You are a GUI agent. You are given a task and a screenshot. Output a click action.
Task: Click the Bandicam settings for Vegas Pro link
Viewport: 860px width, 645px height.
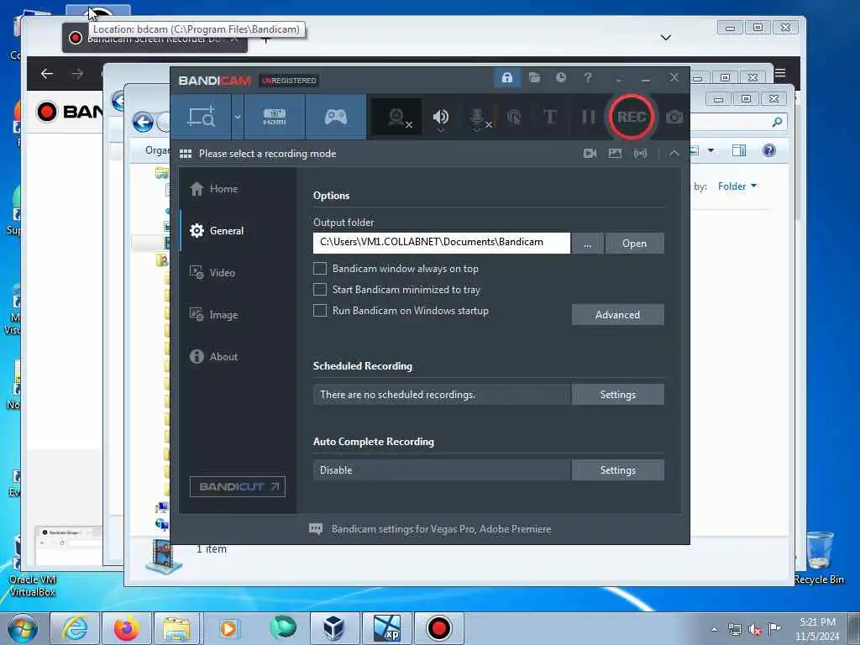[441, 529]
